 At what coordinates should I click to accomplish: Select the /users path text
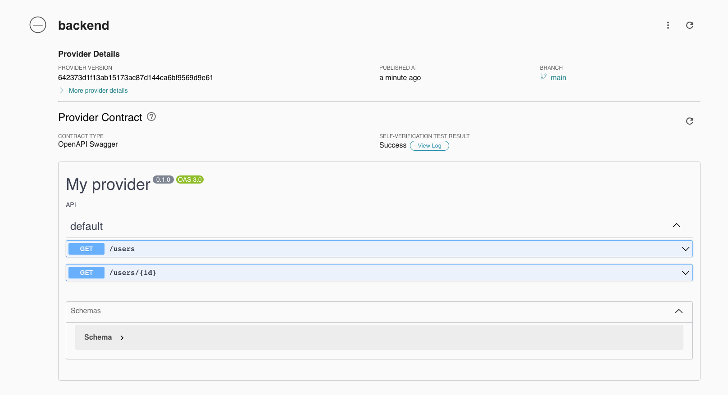pyautogui.click(x=122, y=249)
